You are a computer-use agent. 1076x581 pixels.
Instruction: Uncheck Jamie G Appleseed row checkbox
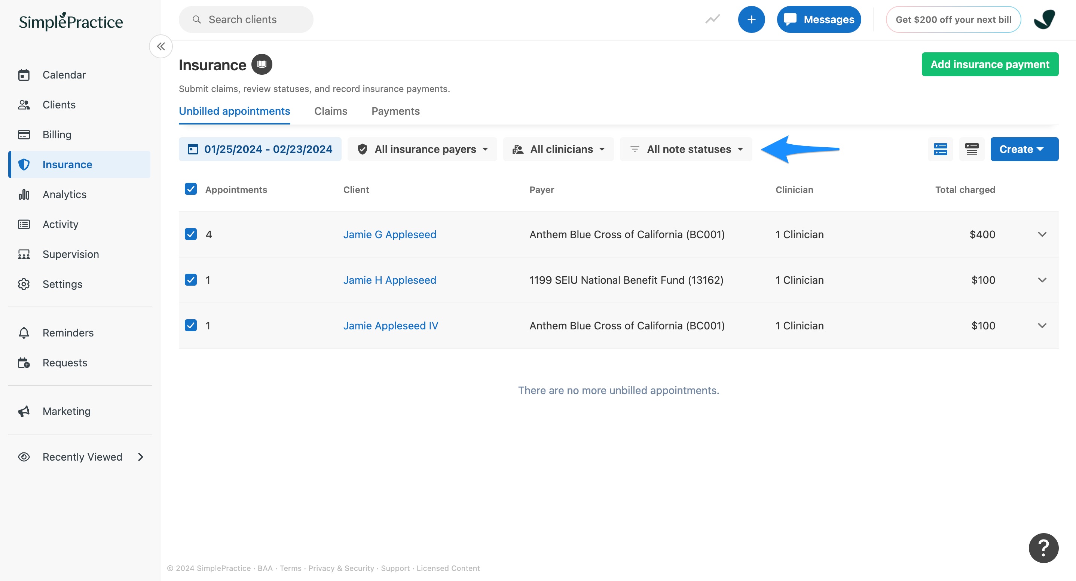[191, 234]
